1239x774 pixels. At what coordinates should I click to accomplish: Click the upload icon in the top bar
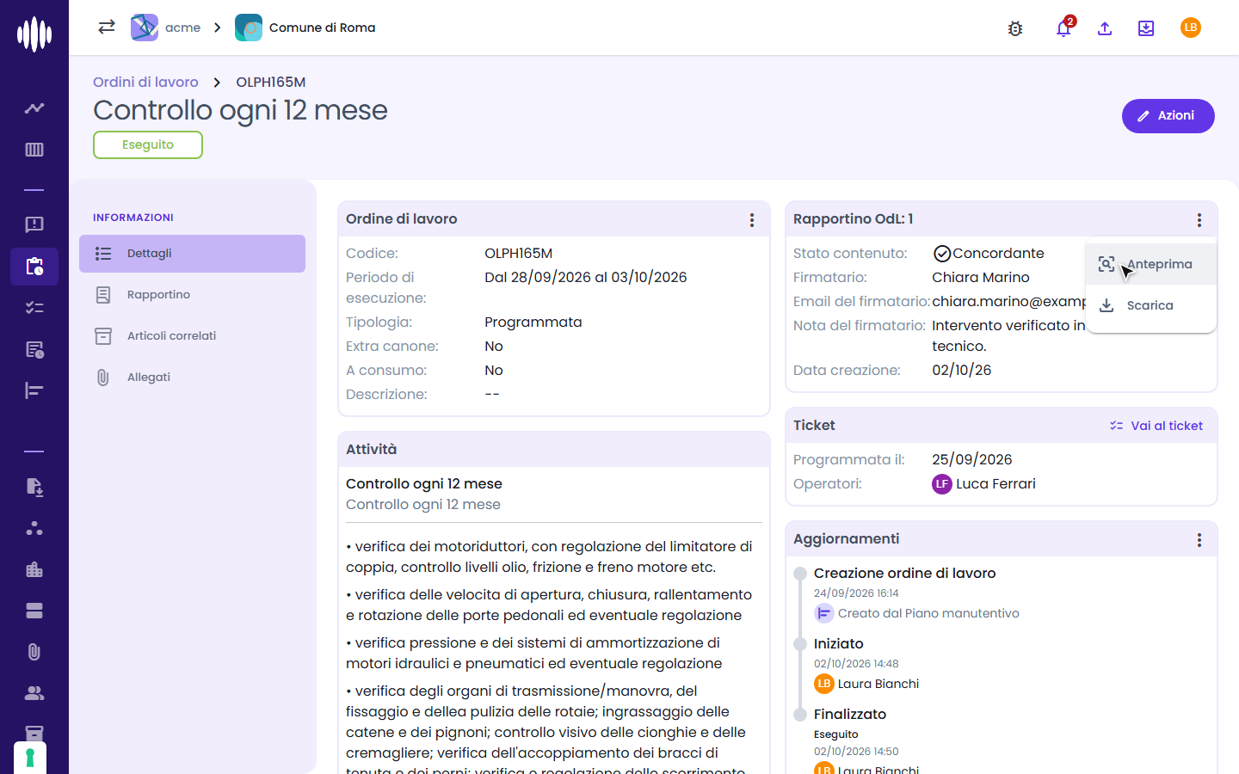click(x=1105, y=28)
